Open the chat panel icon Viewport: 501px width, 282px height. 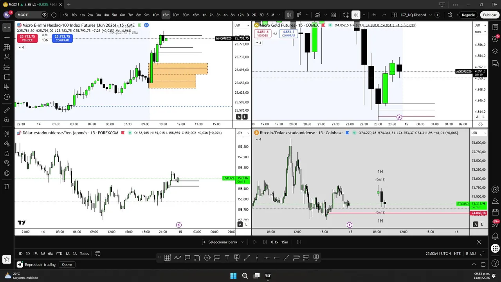click(495, 63)
